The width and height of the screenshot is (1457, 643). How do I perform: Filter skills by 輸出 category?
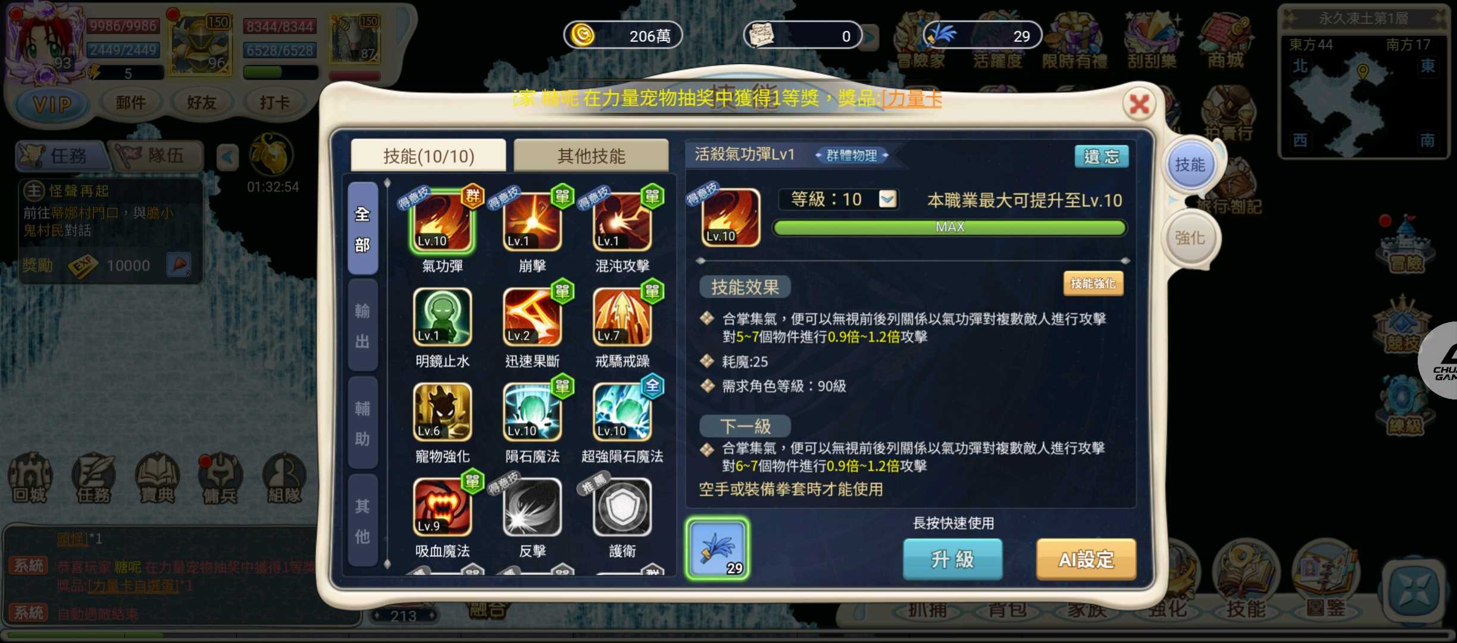click(x=362, y=326)
